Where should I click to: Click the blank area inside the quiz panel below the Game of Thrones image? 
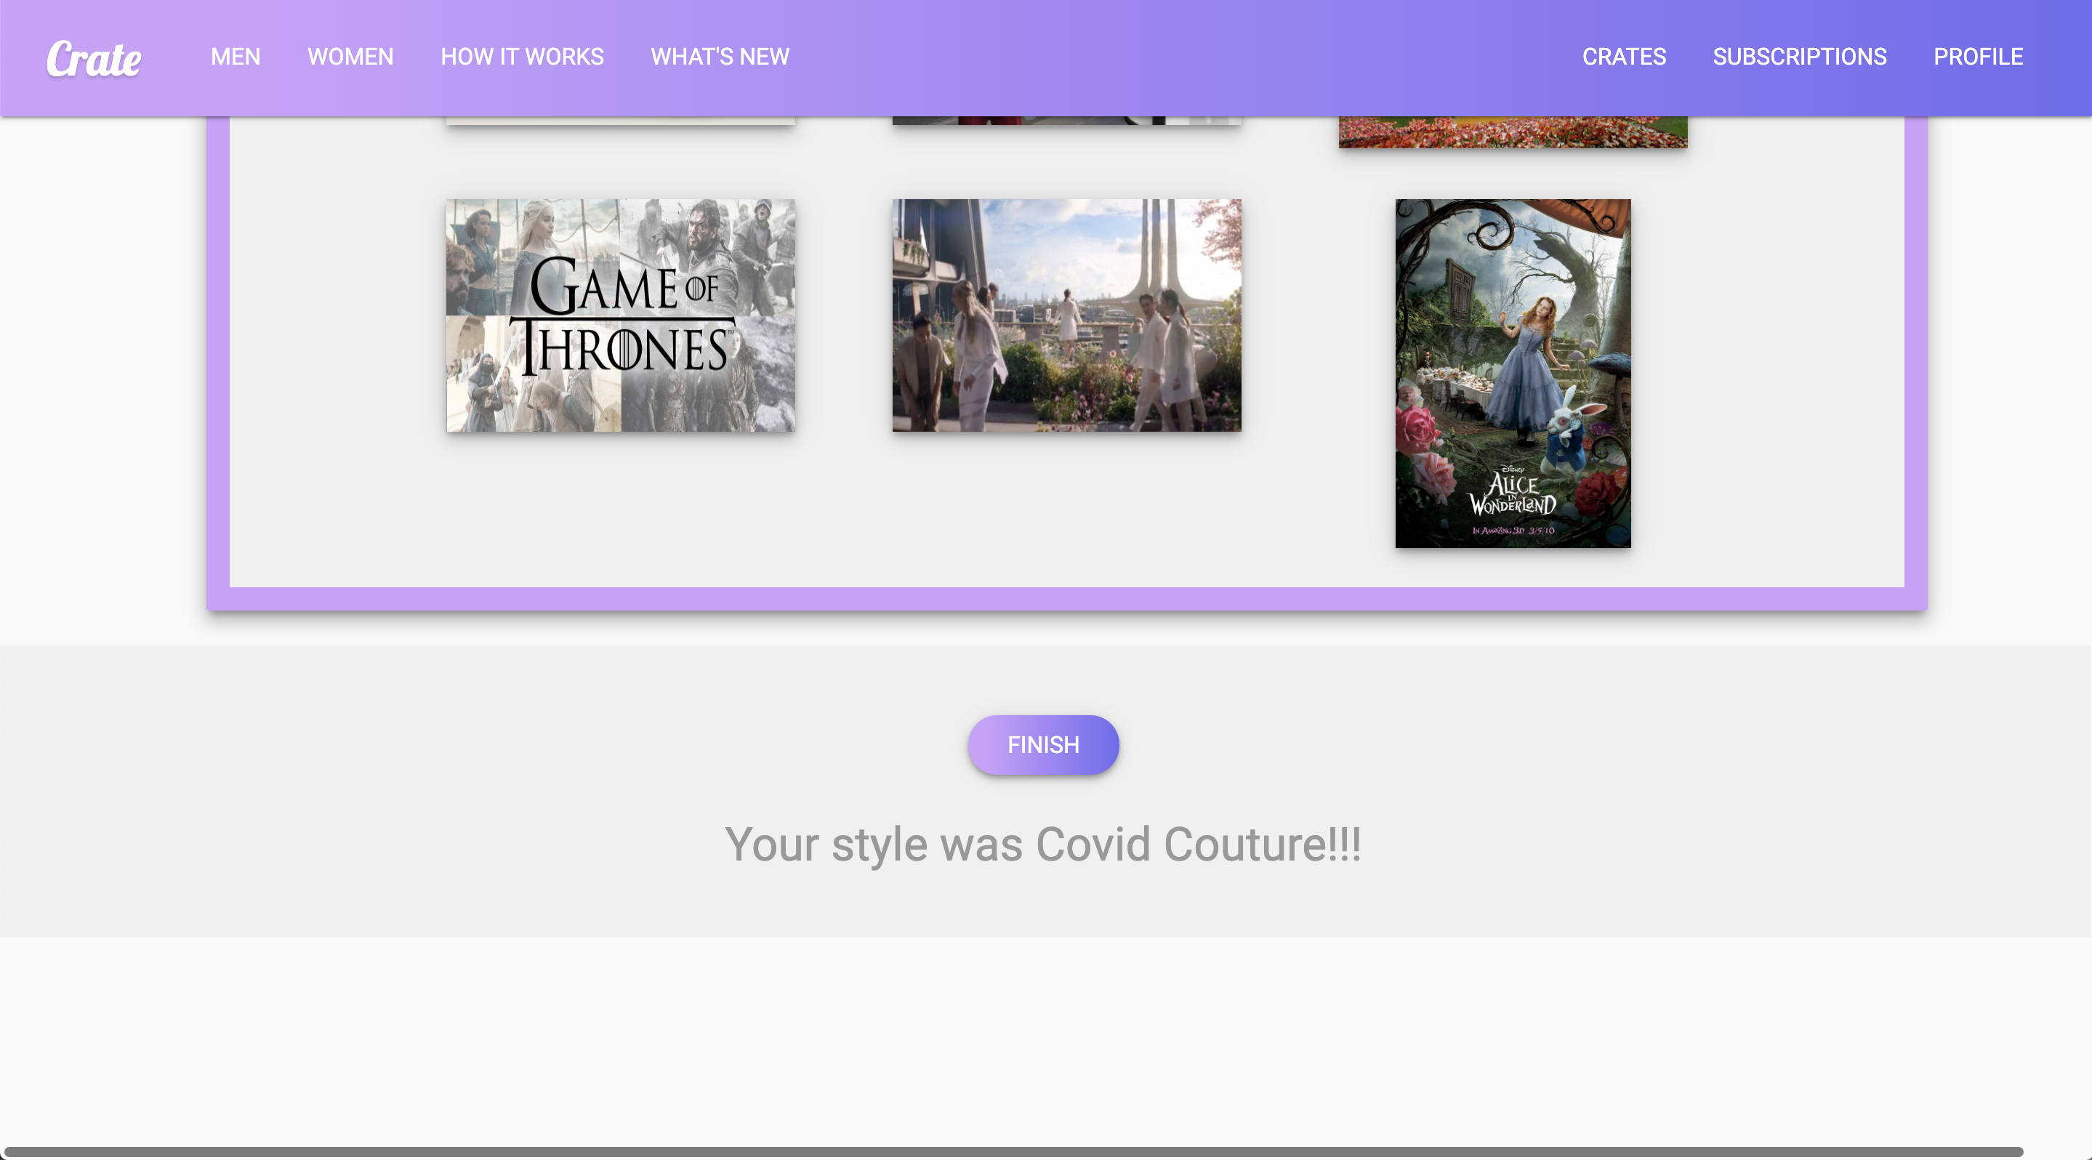[x=621, y=507]
